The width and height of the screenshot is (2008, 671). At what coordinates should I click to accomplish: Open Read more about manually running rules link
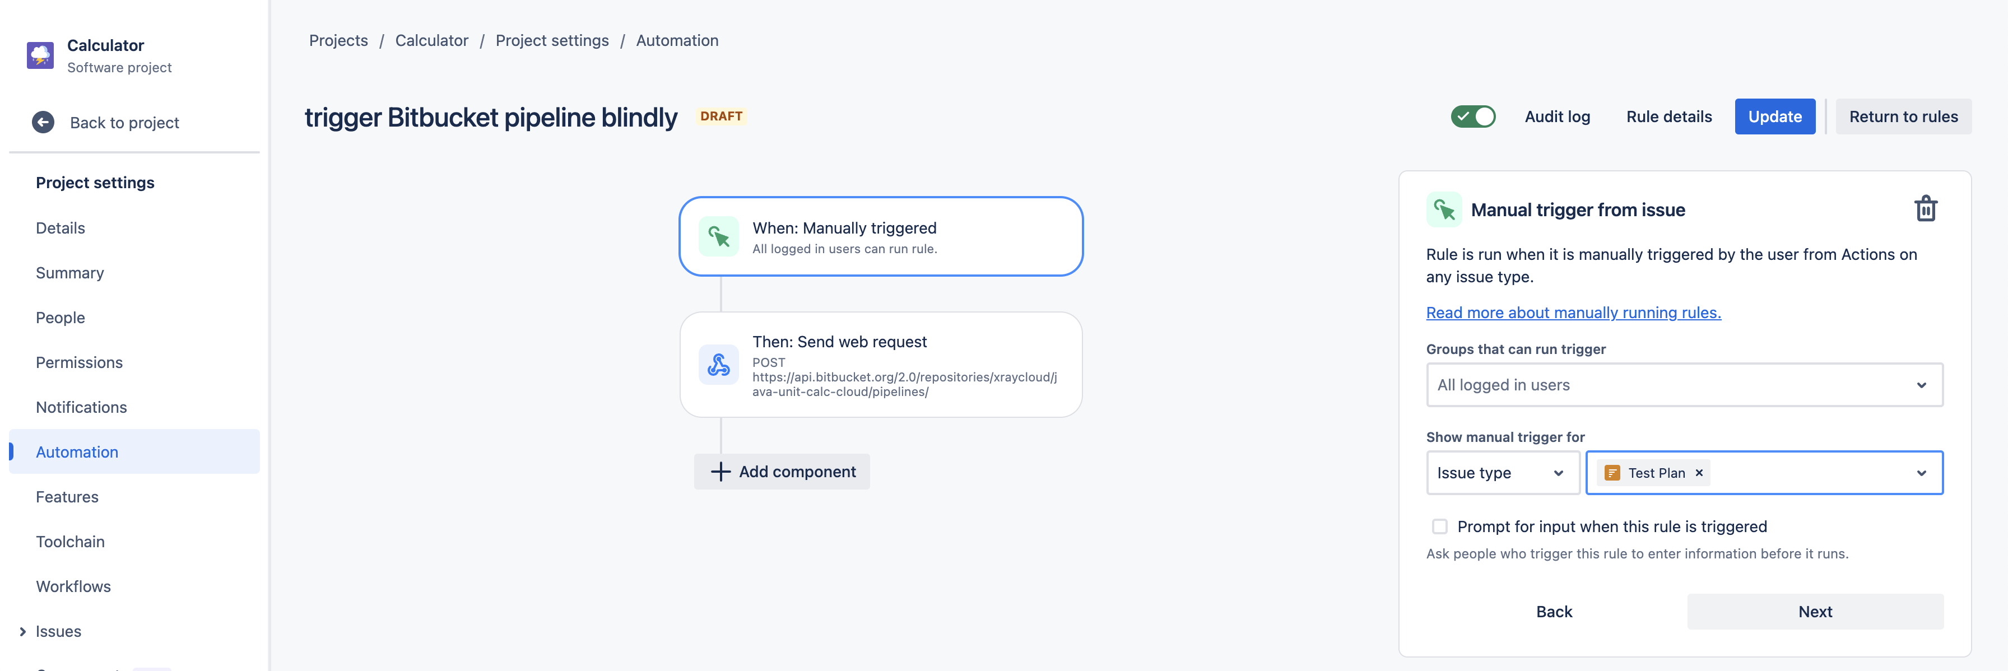pos(1573,313)
